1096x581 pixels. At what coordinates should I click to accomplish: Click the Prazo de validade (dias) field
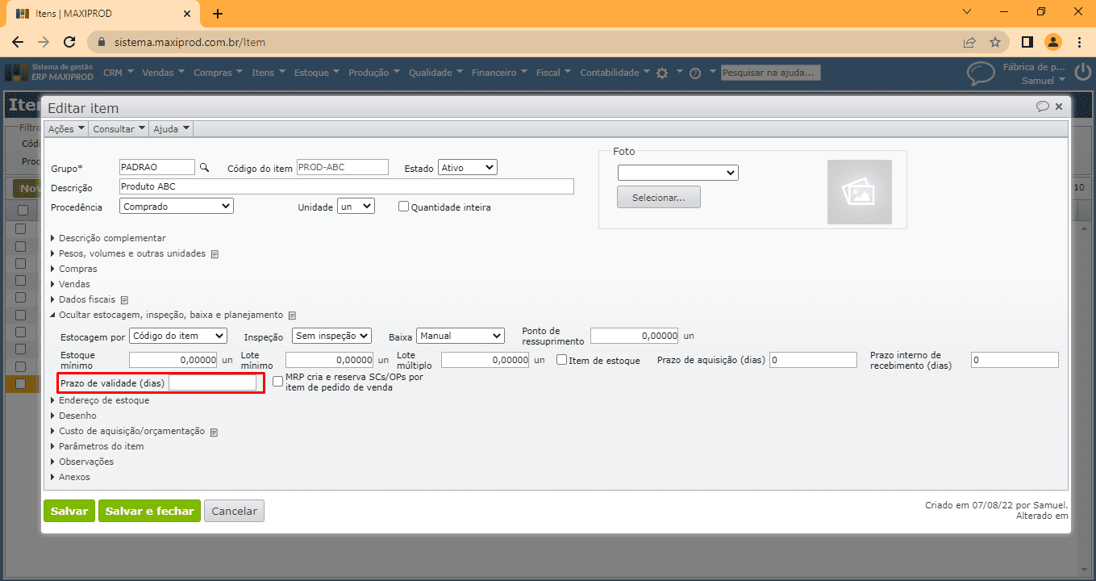click(x=213, y=382)
